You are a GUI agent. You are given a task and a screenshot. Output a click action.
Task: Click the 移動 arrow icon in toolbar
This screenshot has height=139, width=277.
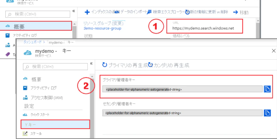click(235, 12)
